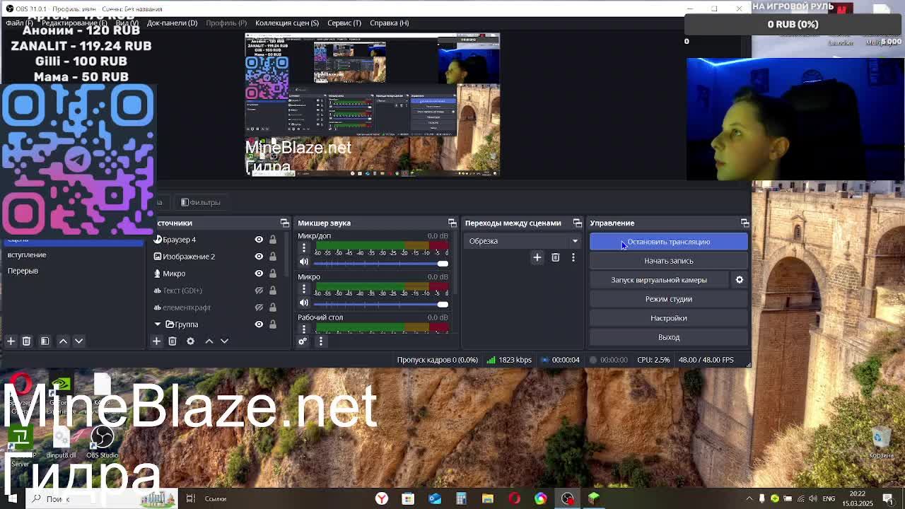Open Док-панели menu
This screenshot has width=905, height=509.
(172, 23)
